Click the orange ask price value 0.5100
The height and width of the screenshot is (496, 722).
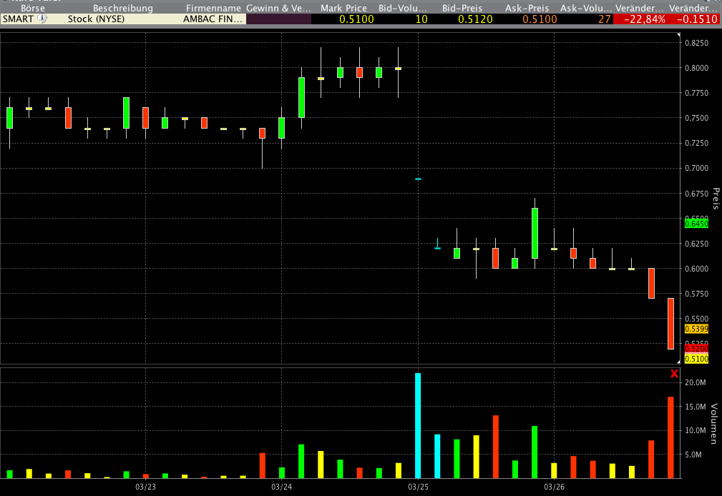coord(540,19)
